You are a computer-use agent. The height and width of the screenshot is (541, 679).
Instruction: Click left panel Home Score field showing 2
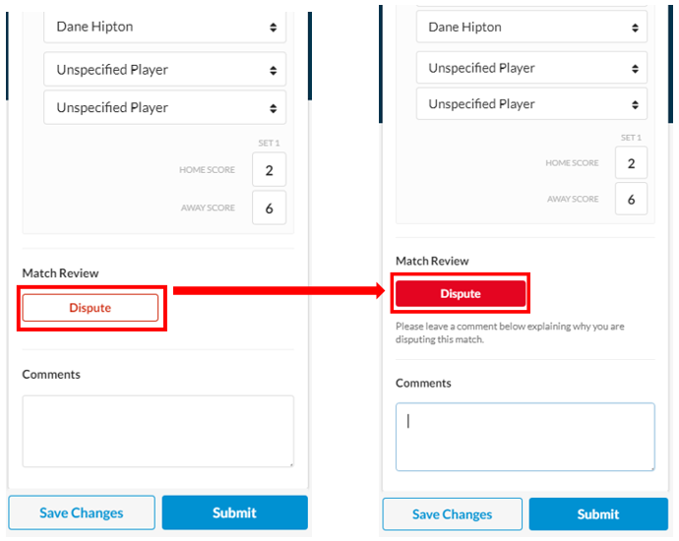click(x=269, y=169)
